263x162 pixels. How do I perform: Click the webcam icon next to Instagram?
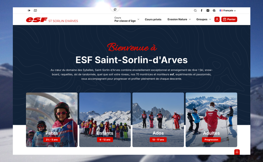(214, 10)
